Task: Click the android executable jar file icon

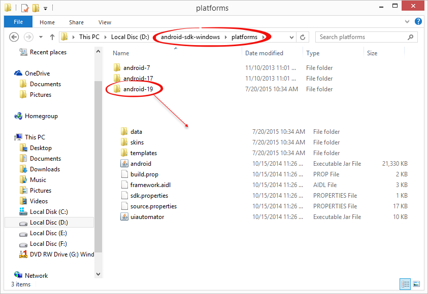Action: click(124, 164)
